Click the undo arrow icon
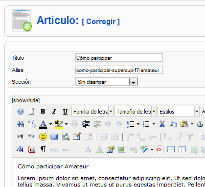This screenshot has width=205, height=187. 108,124
